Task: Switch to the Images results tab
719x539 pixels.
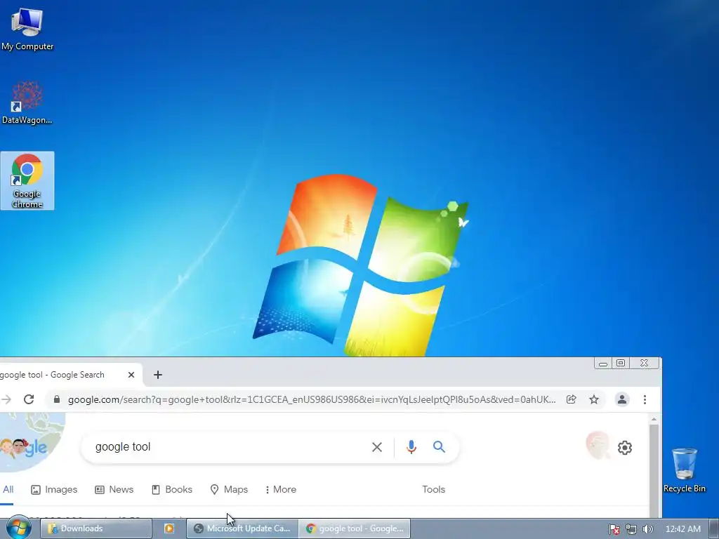Action: (54, 489)
